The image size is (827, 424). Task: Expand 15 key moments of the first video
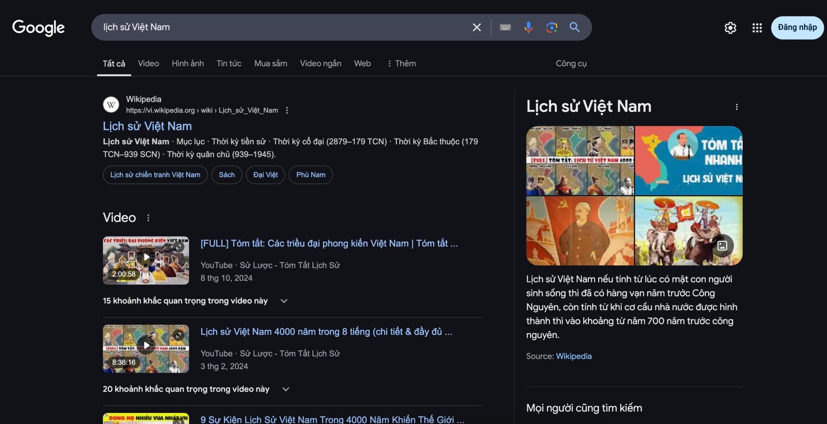click(284, 300)
